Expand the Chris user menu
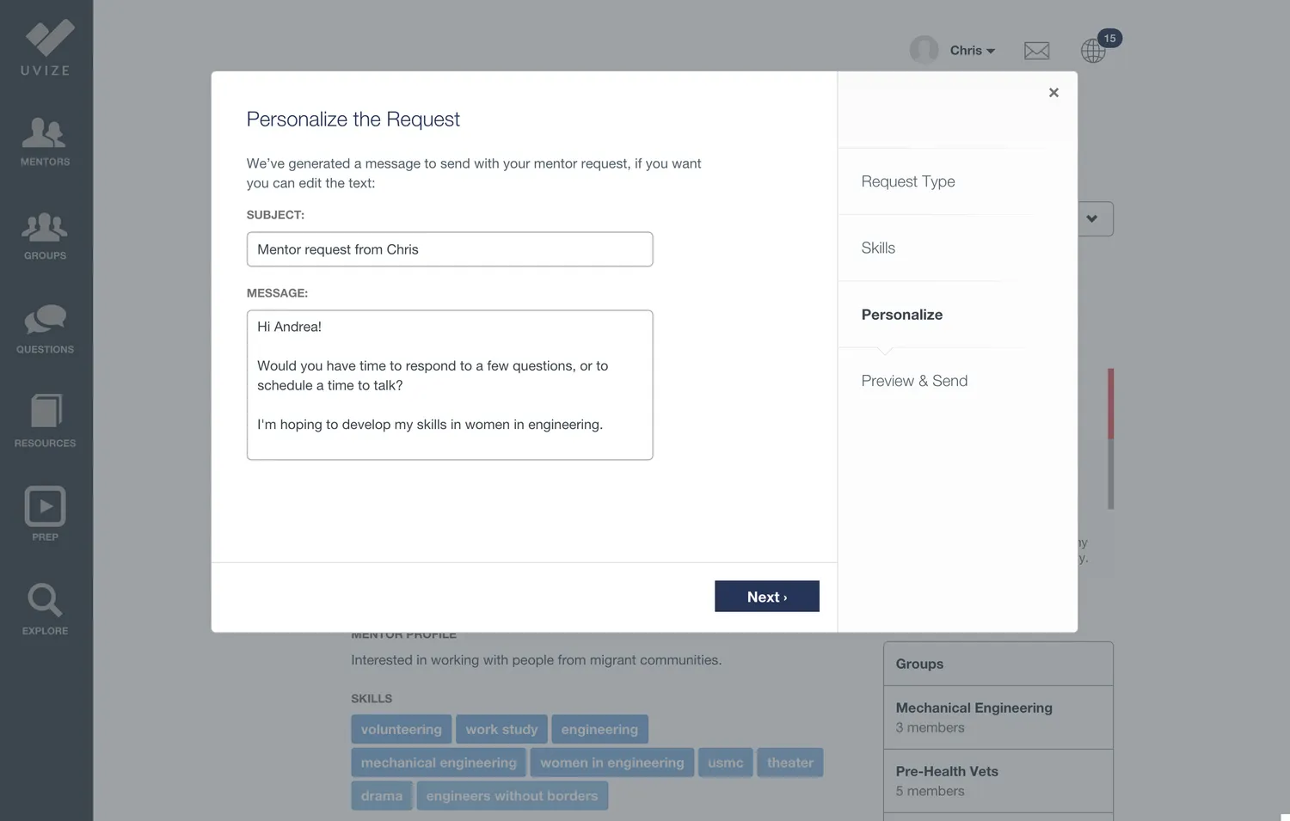 coord(971,51)
